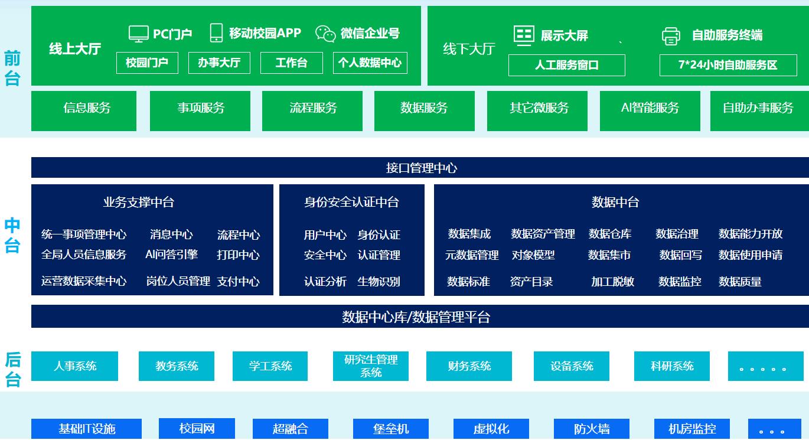This screenshot has height=440, width=809.
Task: Click the 堡垒机 infrastructure tile
Action: (x=390, y=429)
